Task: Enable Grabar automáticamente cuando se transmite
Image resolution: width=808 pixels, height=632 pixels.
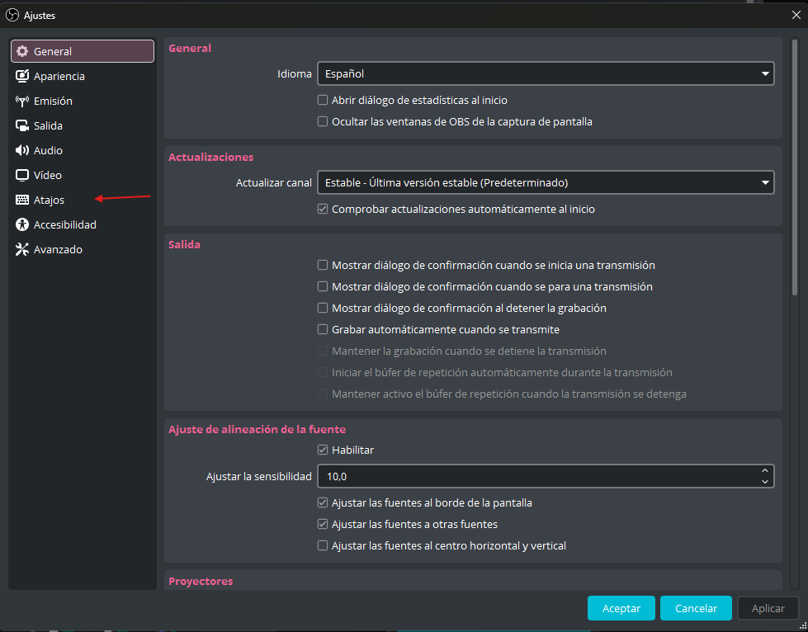Action: click(323, 330)
